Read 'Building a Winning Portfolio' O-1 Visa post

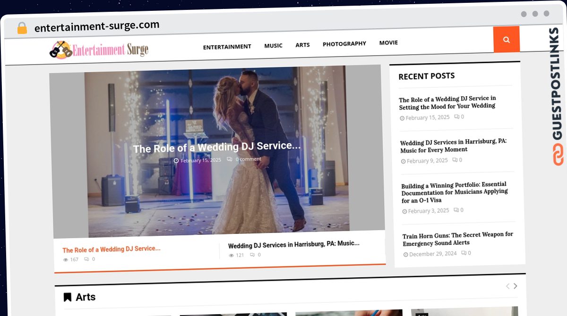455,192
